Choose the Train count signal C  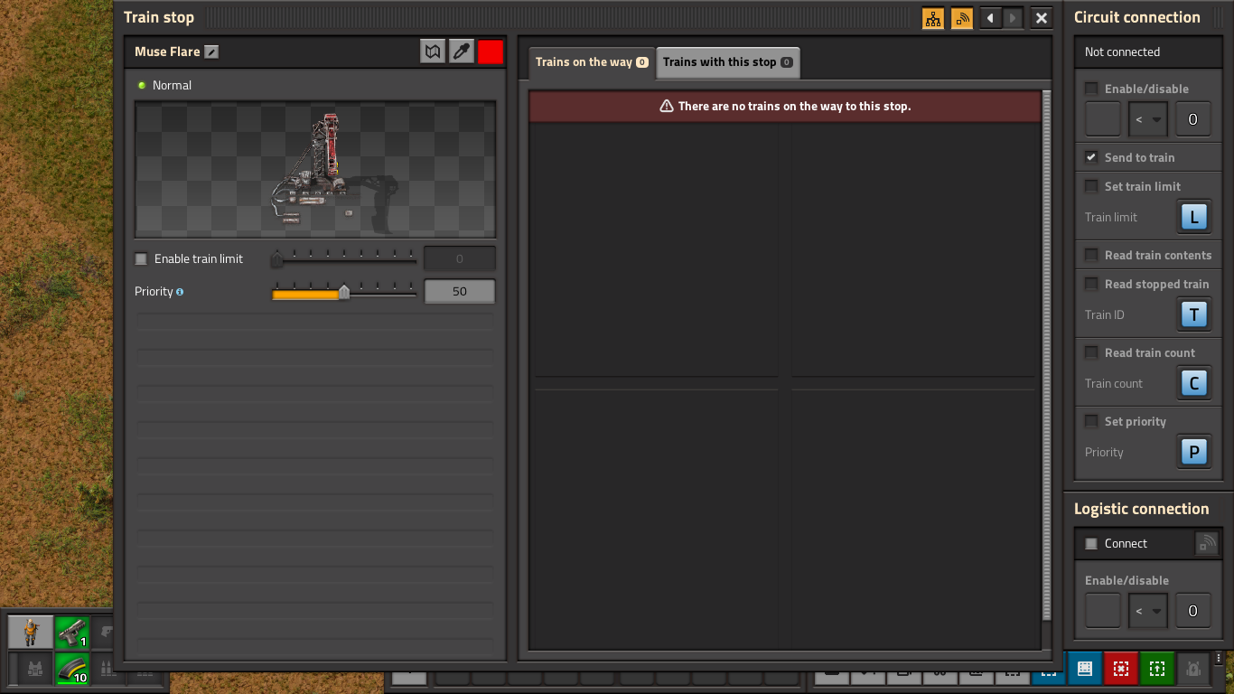[x=1194, y=383]
